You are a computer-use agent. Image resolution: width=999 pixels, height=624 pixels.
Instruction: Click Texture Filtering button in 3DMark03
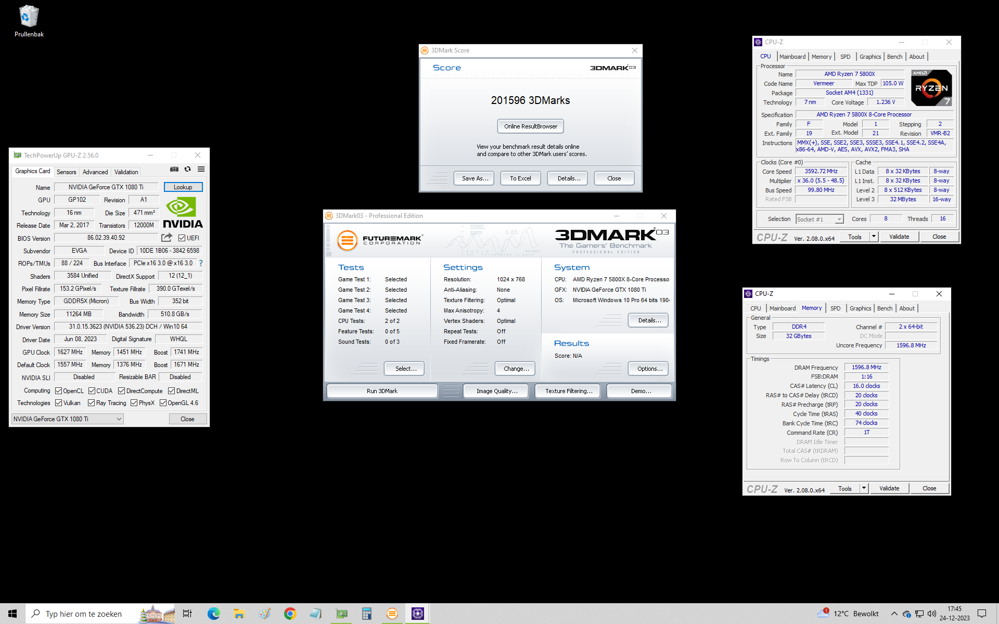click(x=568, y=391)
